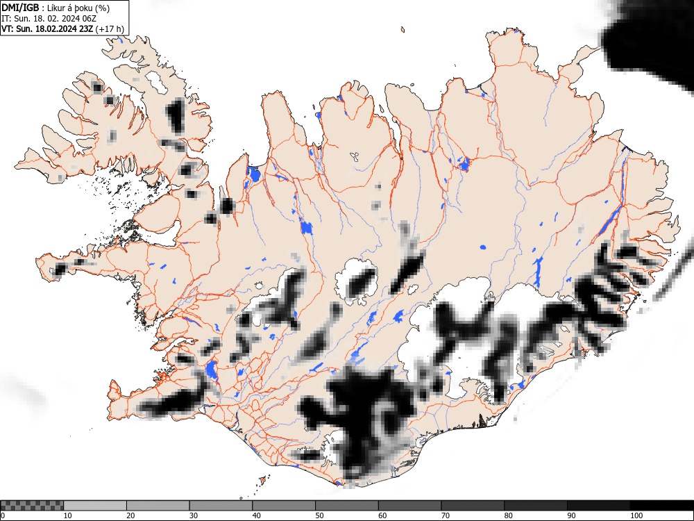The image size is (694, 521).
Task: Click the legend label '40'
Action: pyautogui.click(x=256, y=515)
